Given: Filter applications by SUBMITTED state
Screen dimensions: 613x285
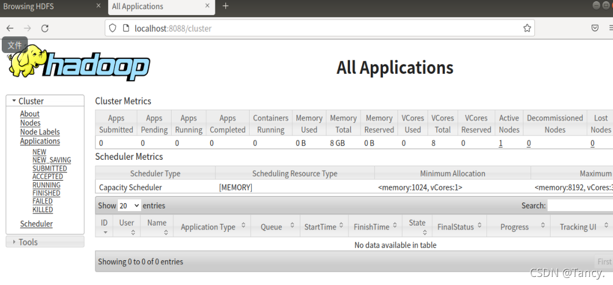Looking at the screenshot, I should [x=50, y=168].
